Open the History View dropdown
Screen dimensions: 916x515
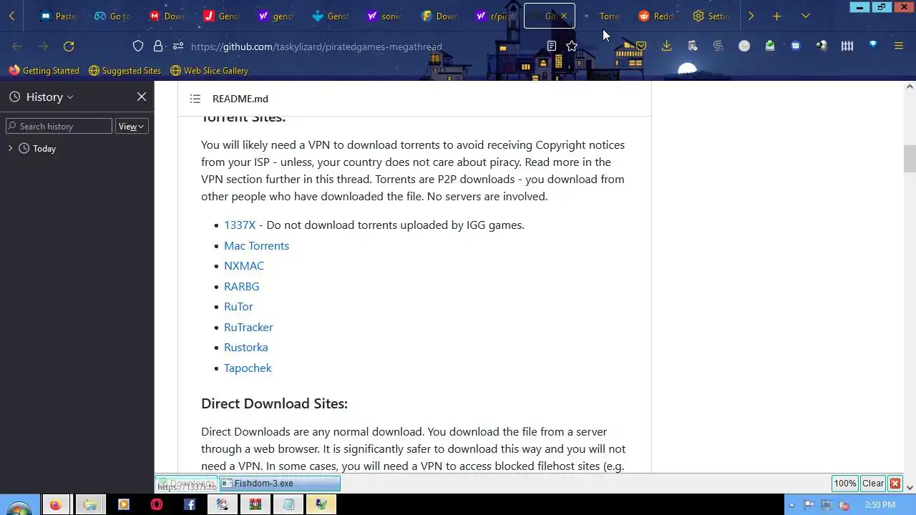[132, 127]
